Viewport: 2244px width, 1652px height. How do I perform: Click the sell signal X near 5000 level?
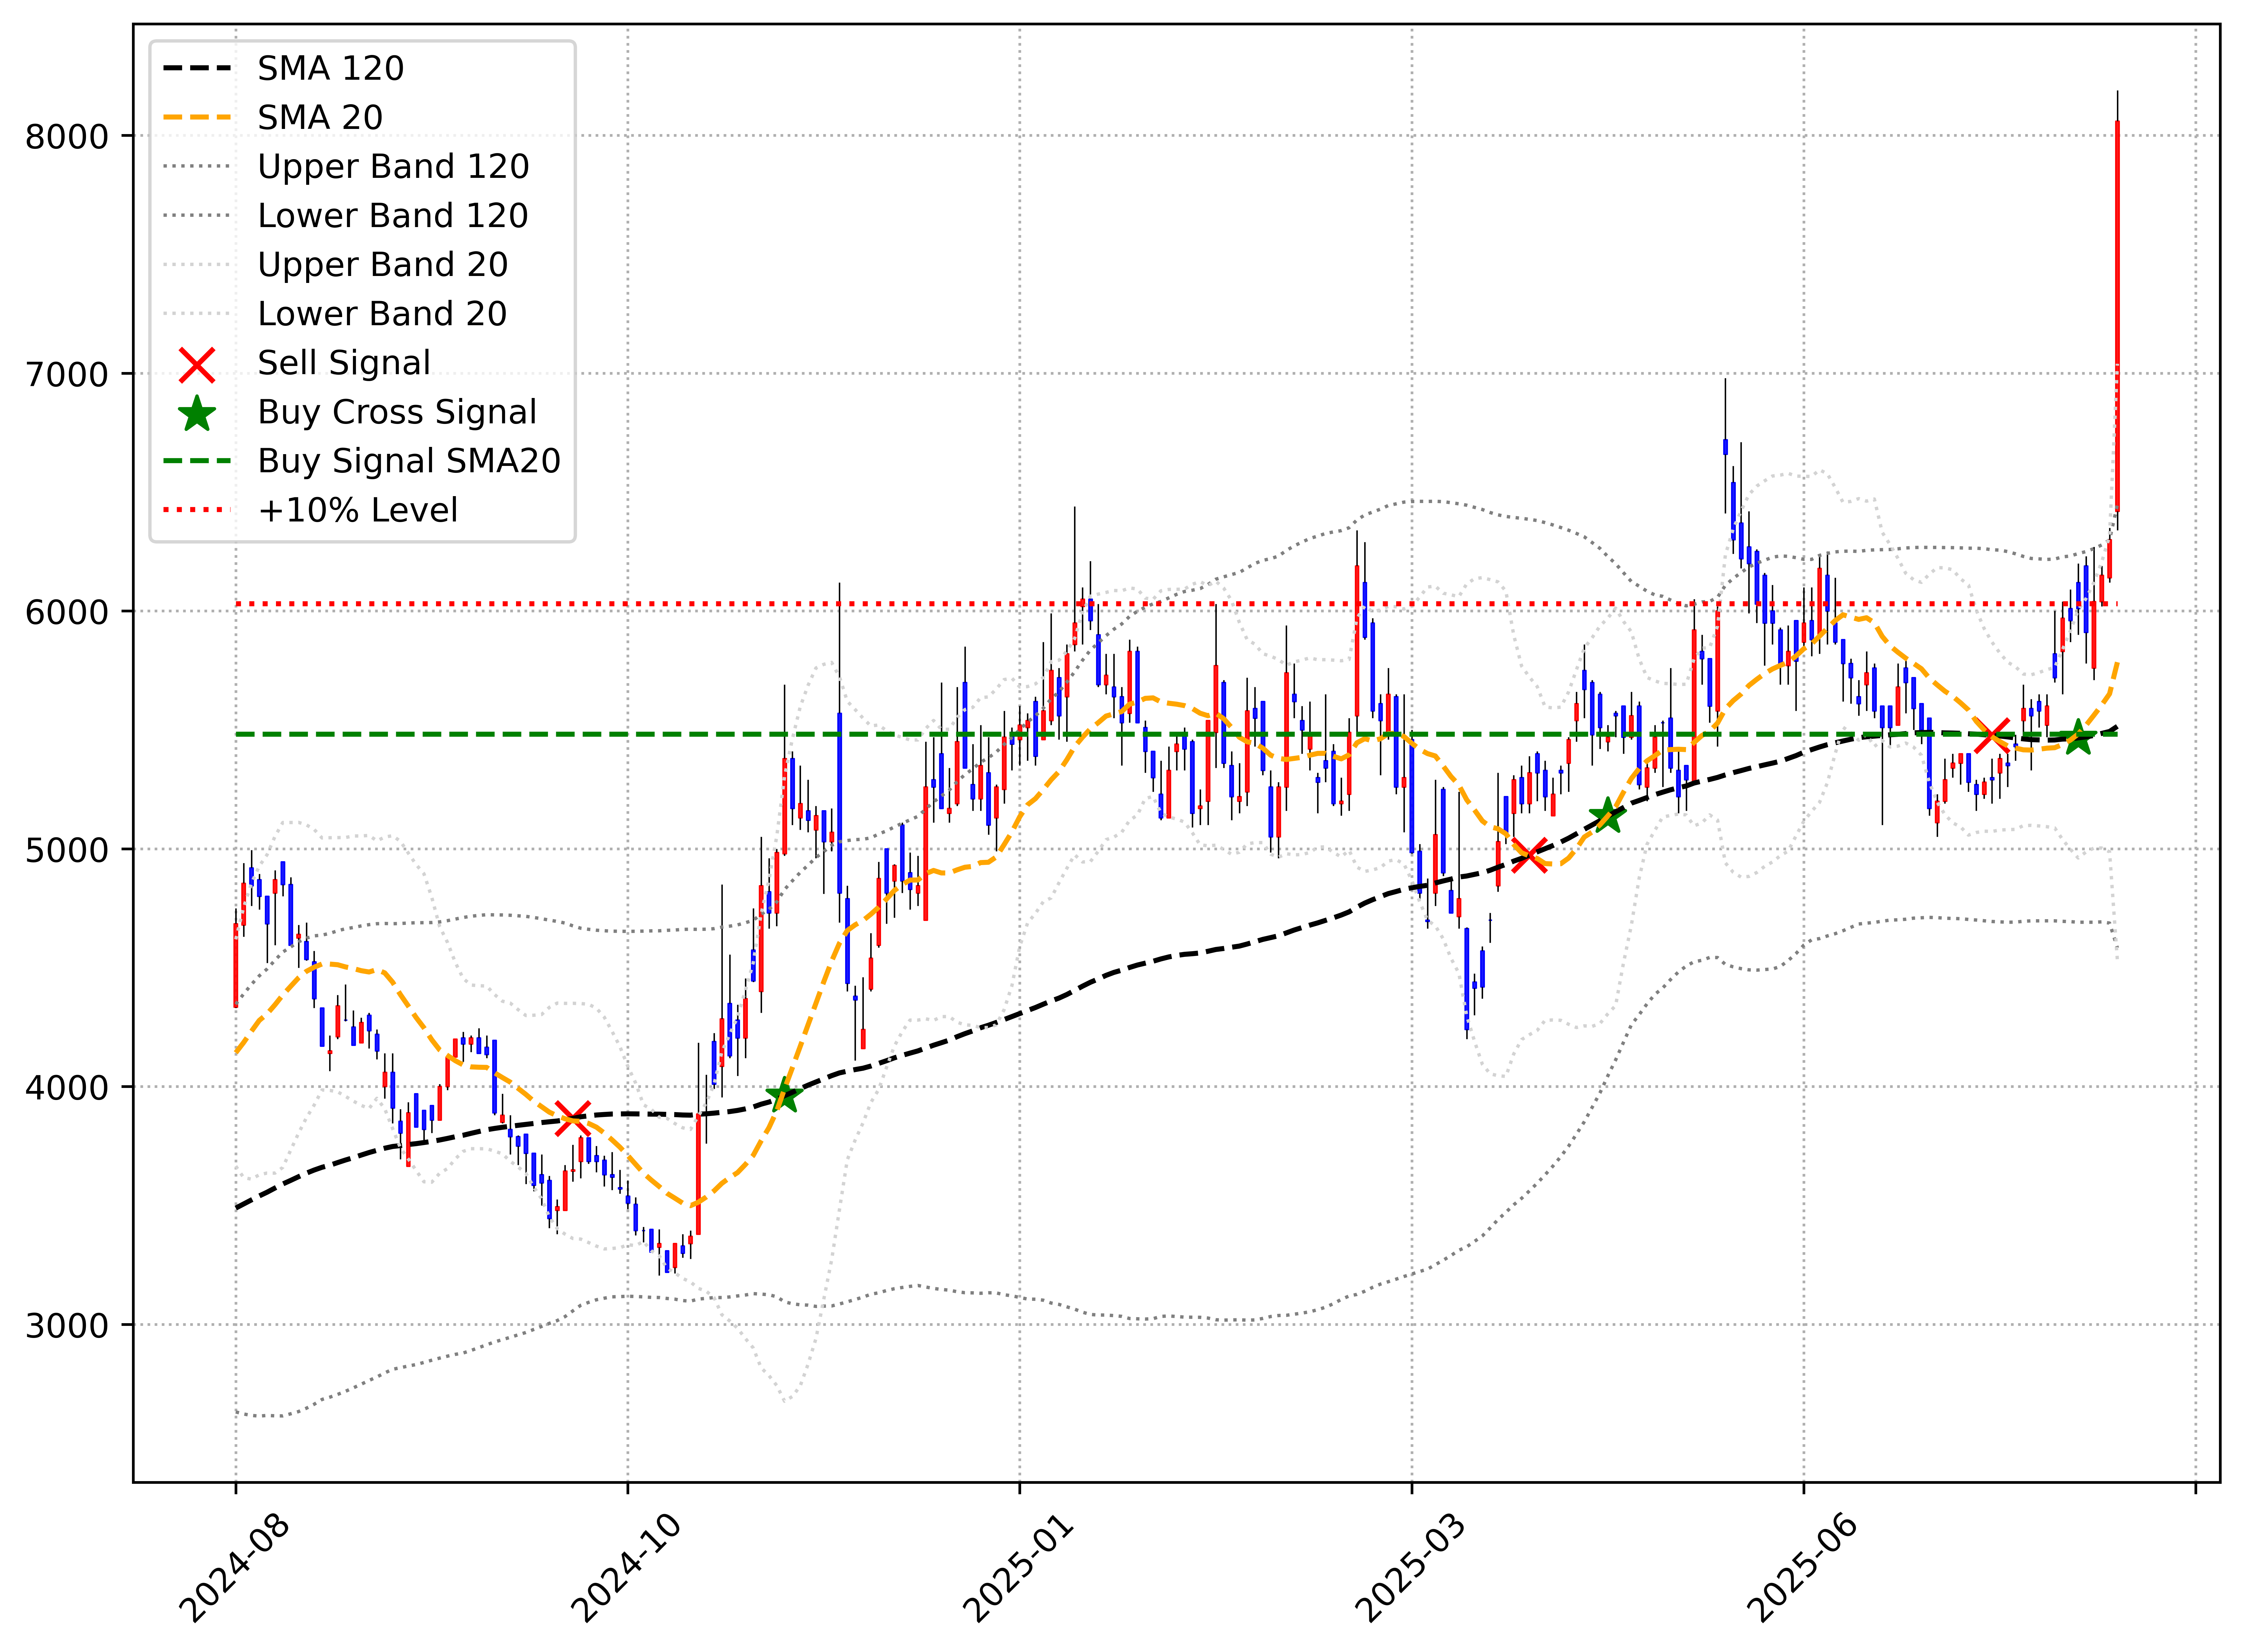coord(1530,855)
